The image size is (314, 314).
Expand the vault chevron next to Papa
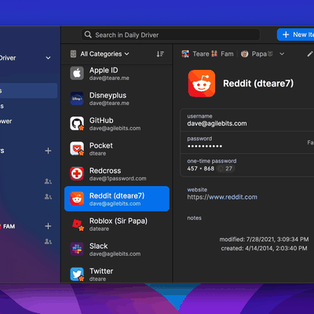pyautogui.click(x=282, y=54)
